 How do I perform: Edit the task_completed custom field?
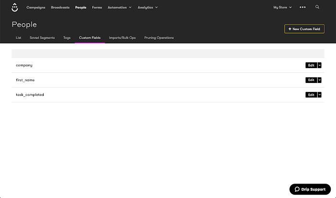pyautogui.click(x=311, y=94)
